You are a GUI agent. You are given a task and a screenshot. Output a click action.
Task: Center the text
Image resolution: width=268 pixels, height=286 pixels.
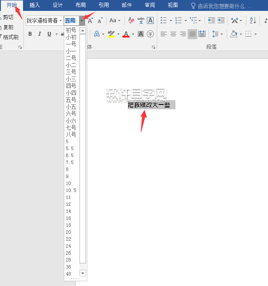click(173, 34)
